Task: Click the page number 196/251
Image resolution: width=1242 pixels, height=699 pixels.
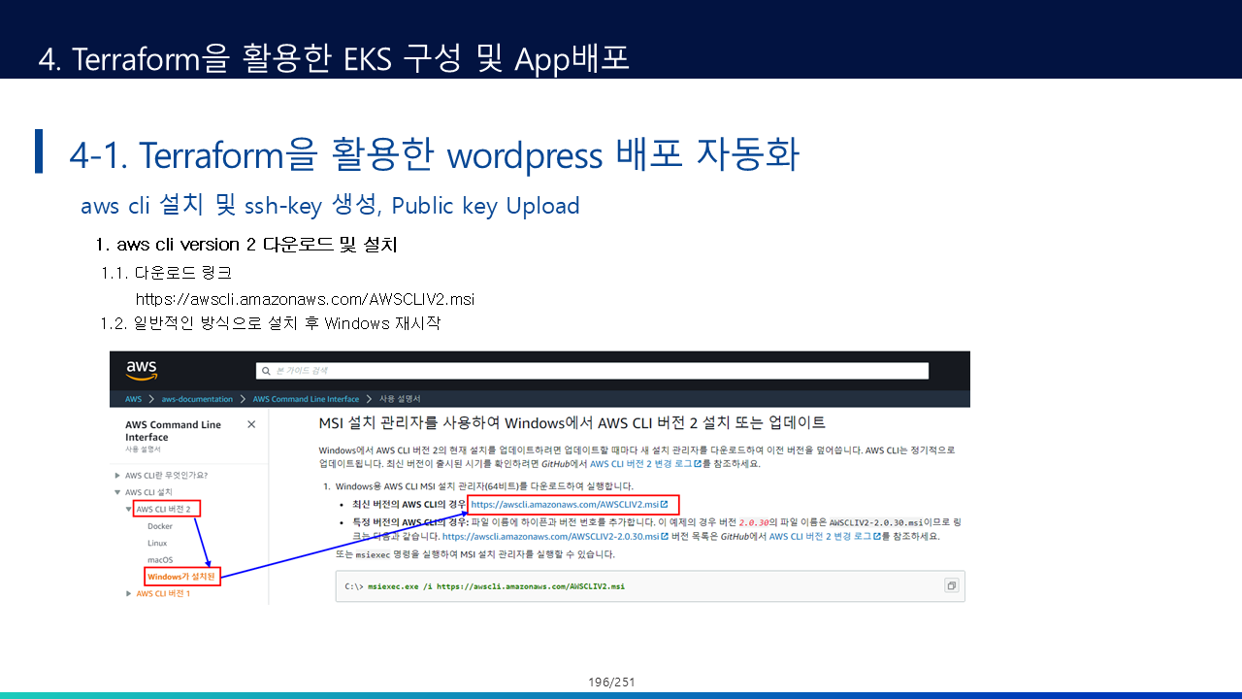Action: tap(611, 682)
